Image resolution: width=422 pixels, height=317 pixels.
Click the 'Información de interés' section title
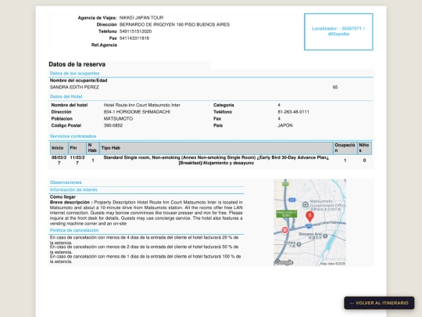coord(73,189)
